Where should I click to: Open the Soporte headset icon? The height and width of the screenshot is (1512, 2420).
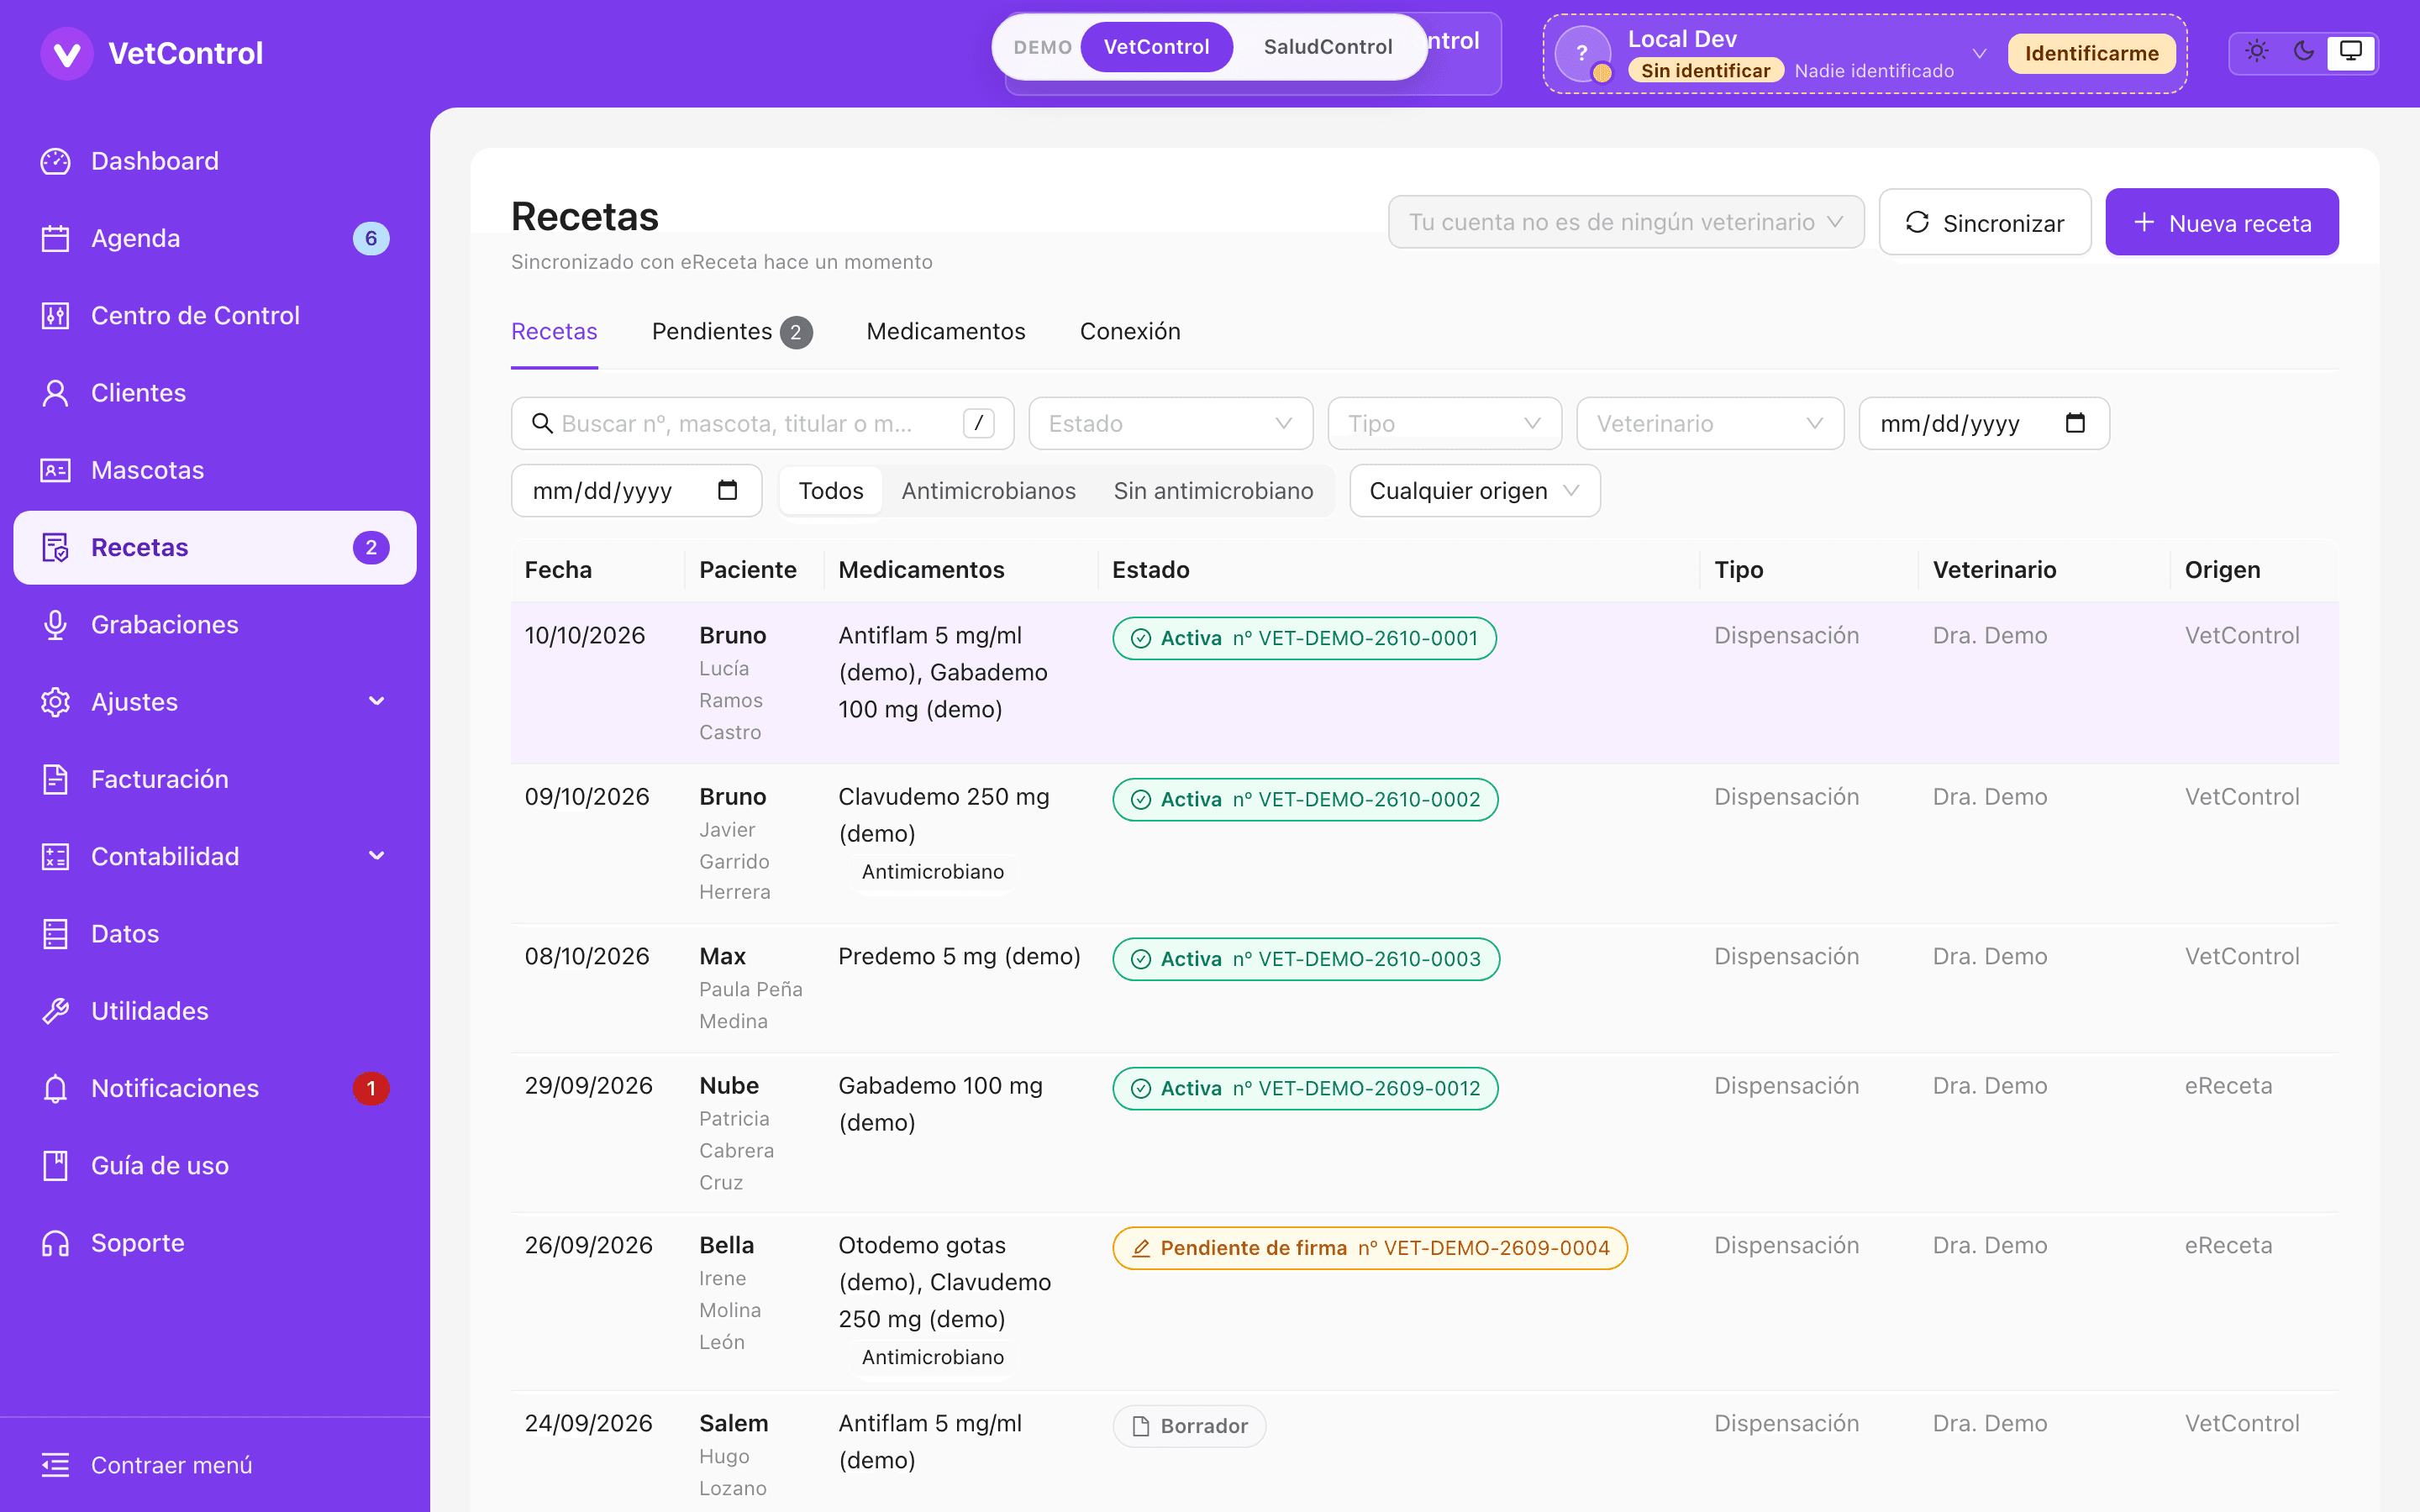tap(55, 1243)
